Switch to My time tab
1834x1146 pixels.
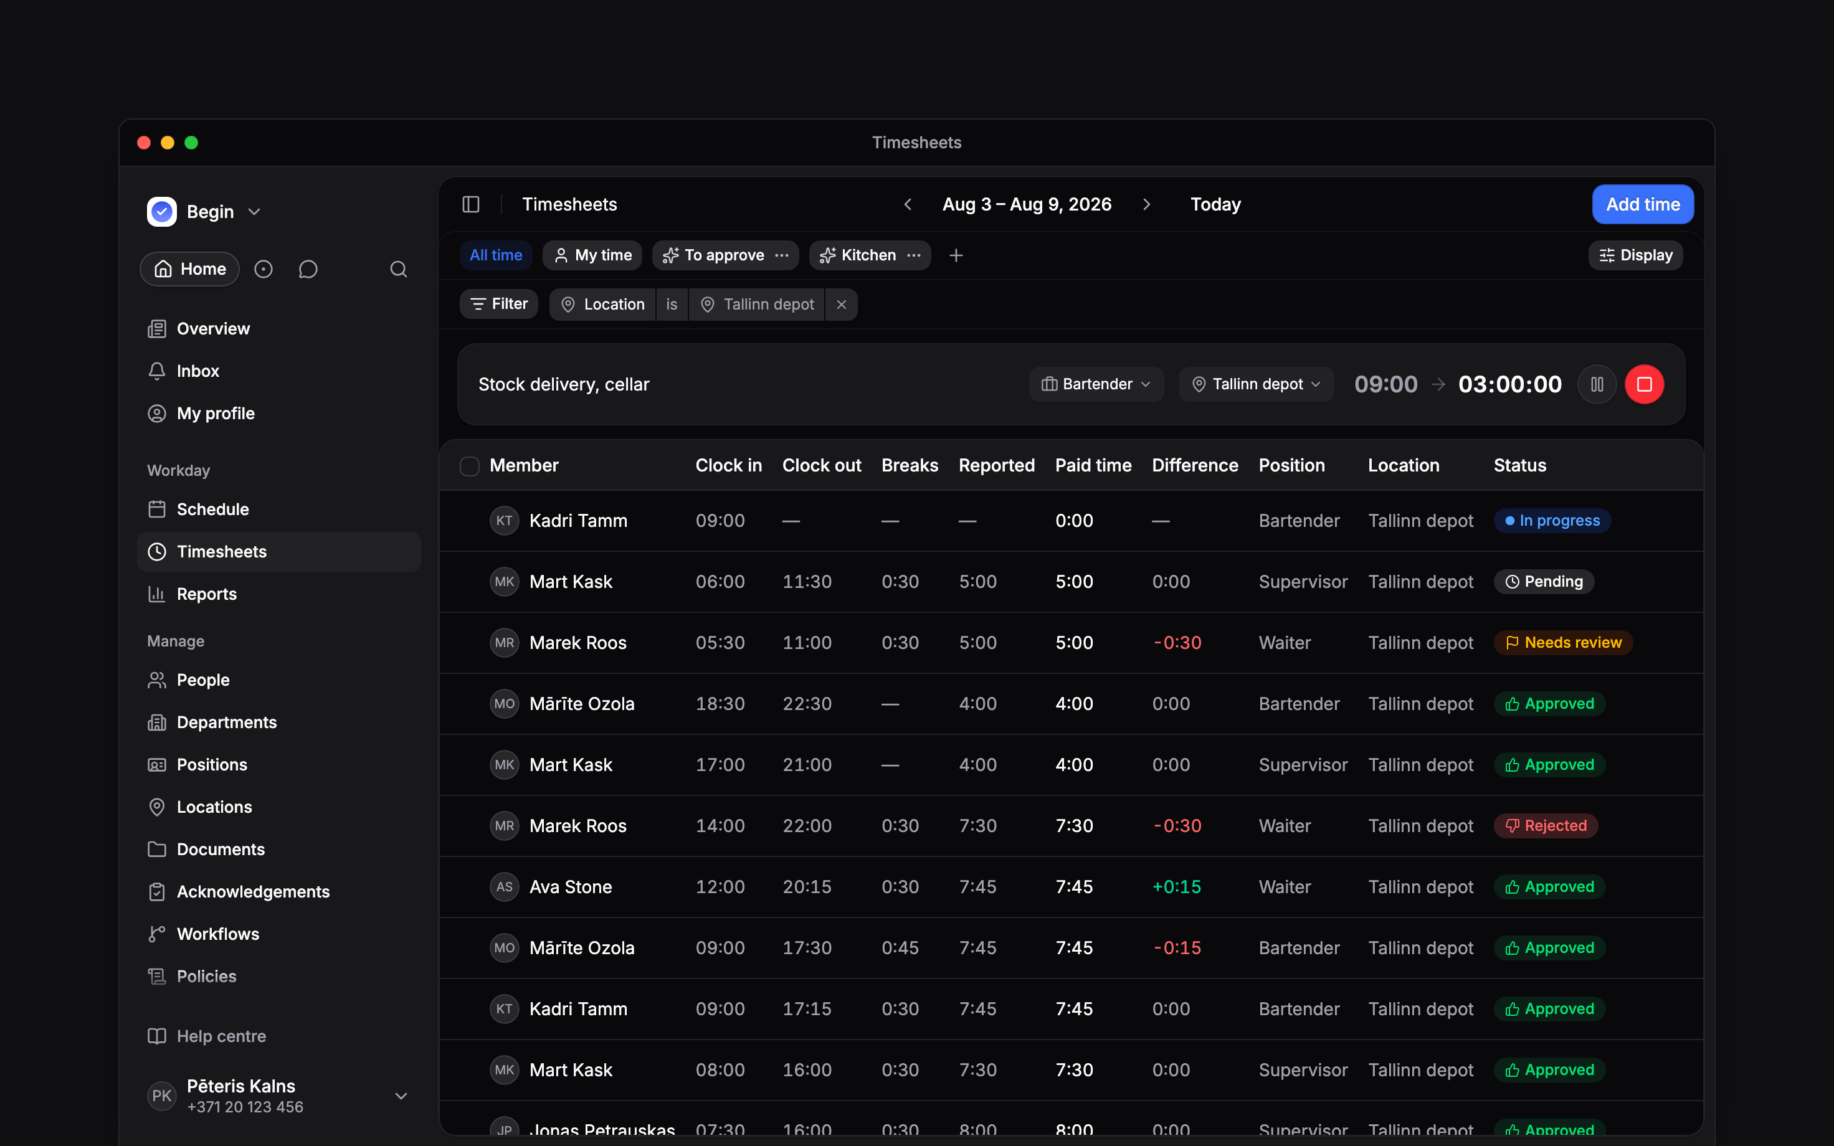point(592,255)
